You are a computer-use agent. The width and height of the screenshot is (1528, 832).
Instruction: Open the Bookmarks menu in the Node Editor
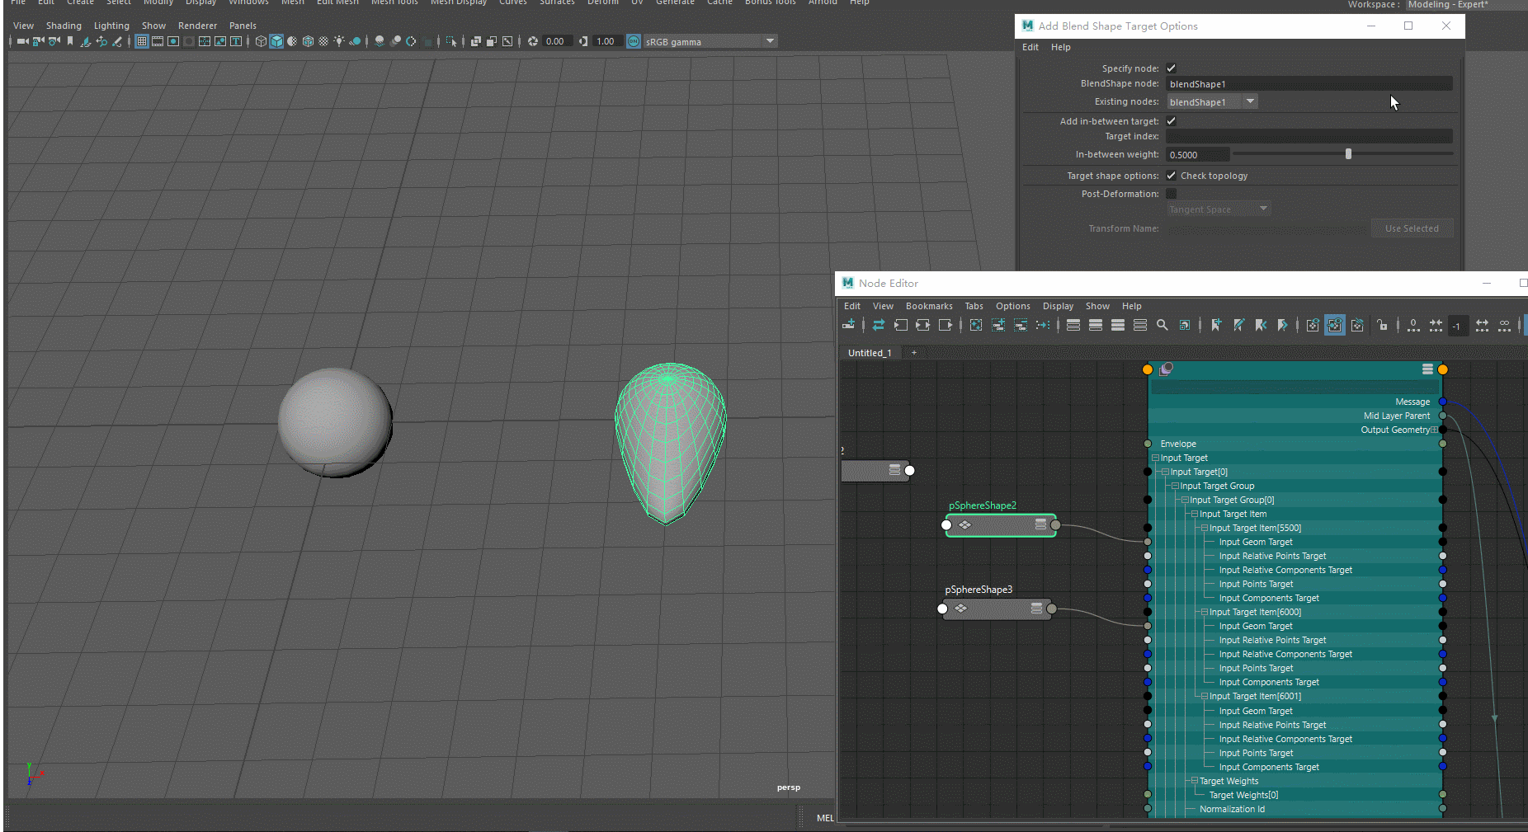pyautogui.click(x=928, y=306)
